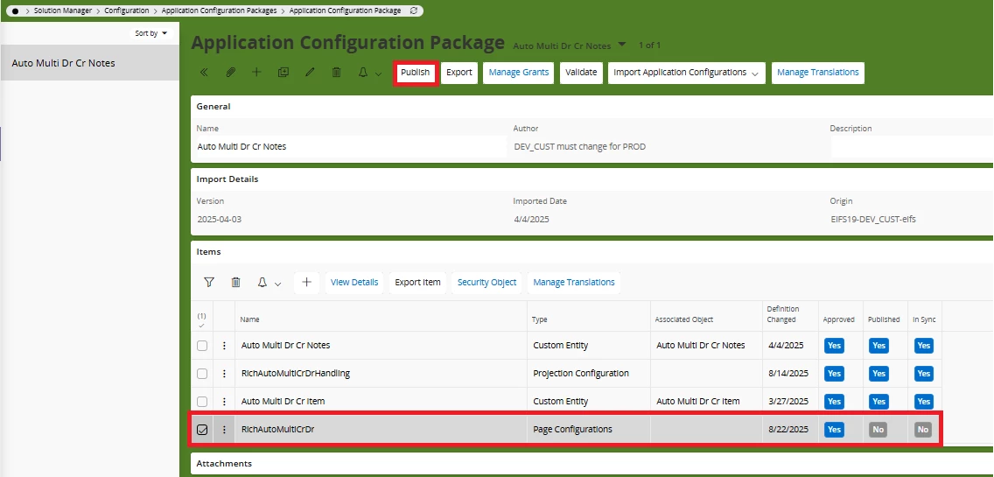
Task: Delete the package with the trash icon
Action: coord(337,73)
